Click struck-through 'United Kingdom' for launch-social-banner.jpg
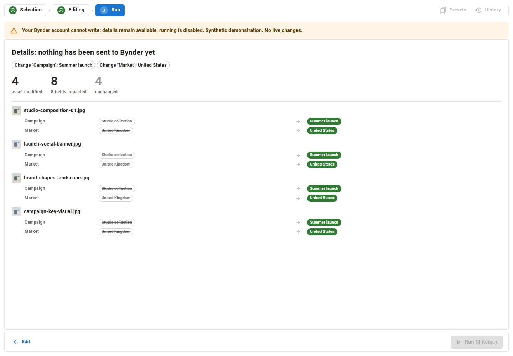 [x=116, y=164]
